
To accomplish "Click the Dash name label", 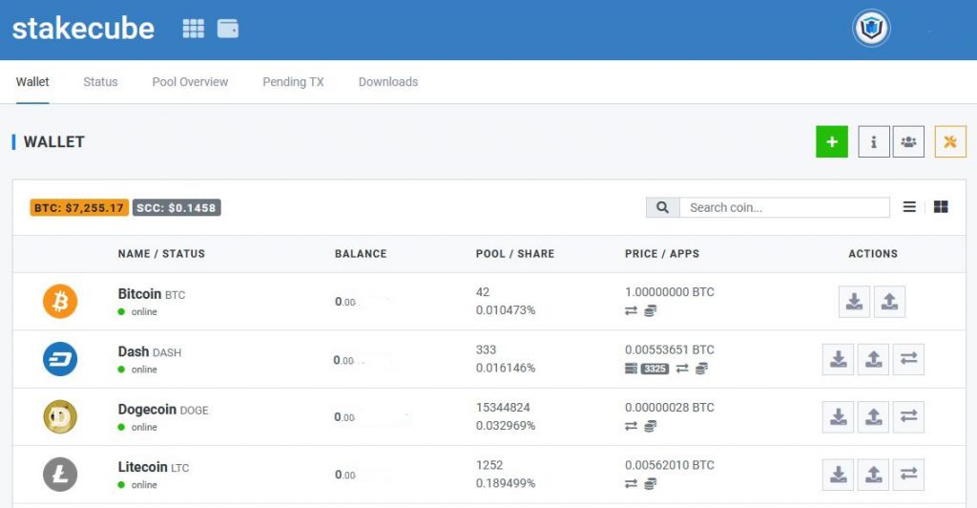I will (x=134, y=351).
